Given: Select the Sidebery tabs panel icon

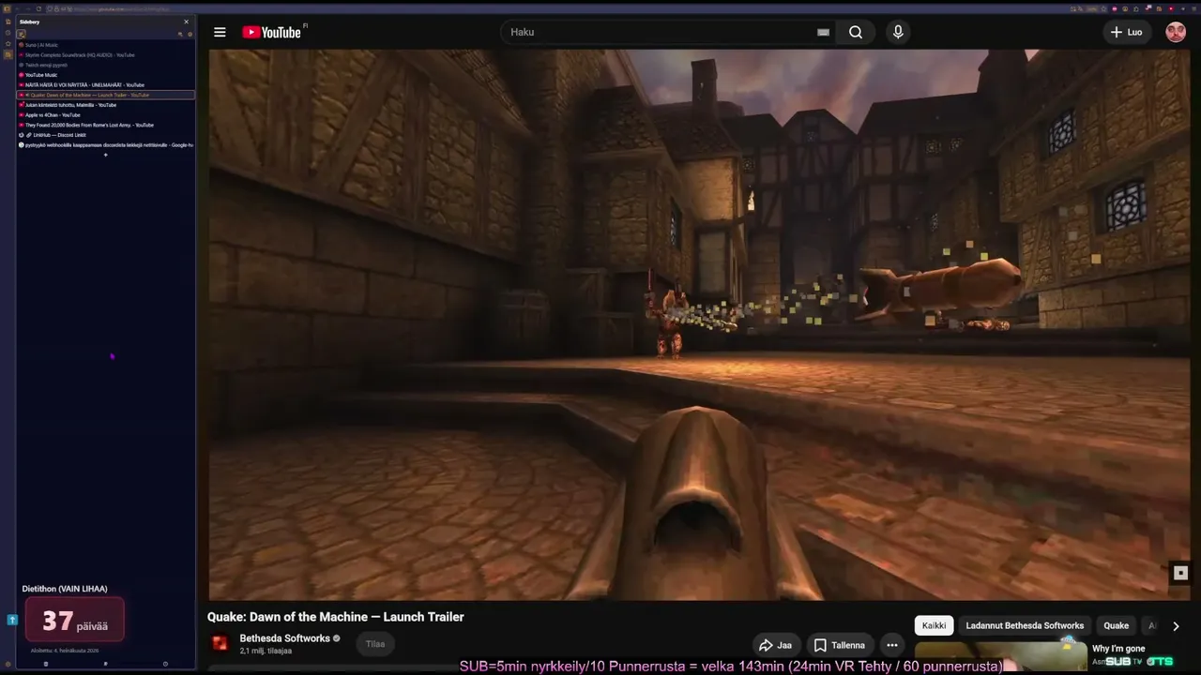Looking at the screenshot, I should (21, 34).
